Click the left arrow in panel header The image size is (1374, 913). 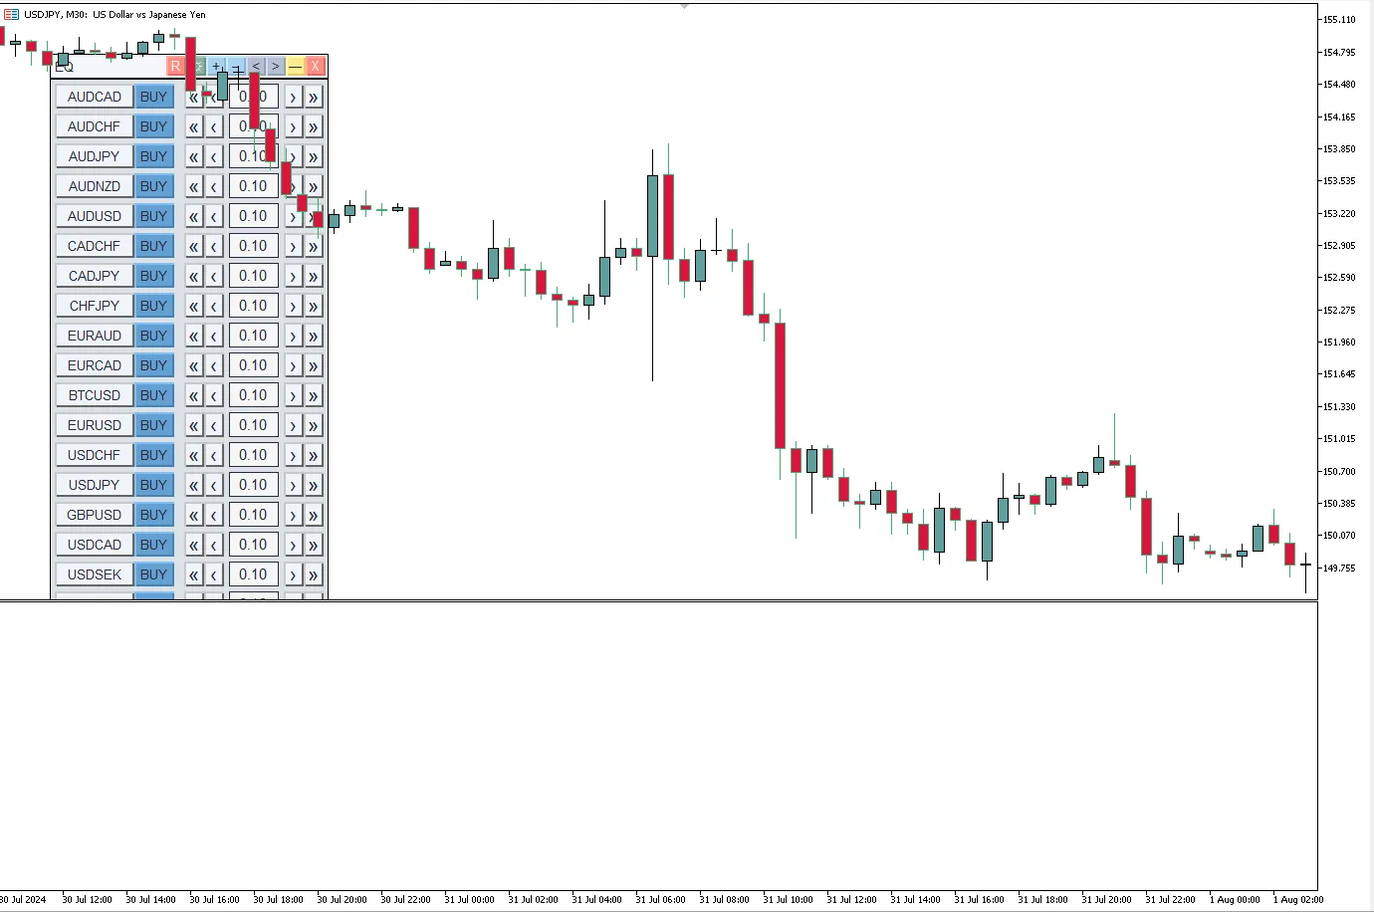pos(256,66)
